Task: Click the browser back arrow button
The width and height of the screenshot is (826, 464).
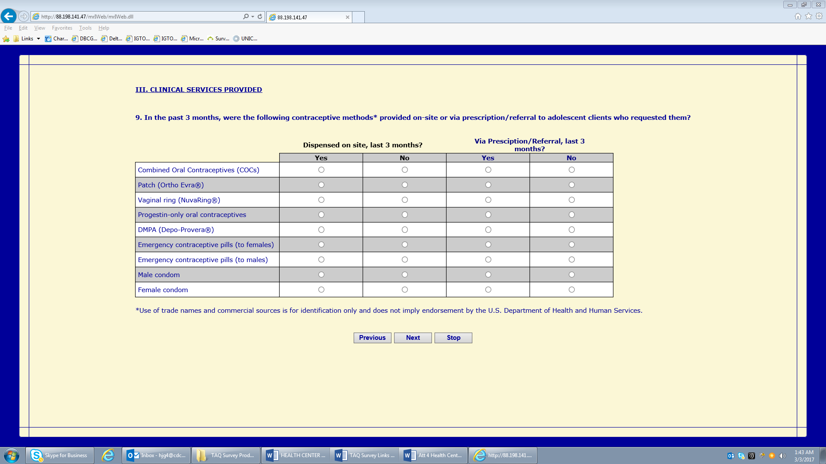Action: (x=9, y=16)
